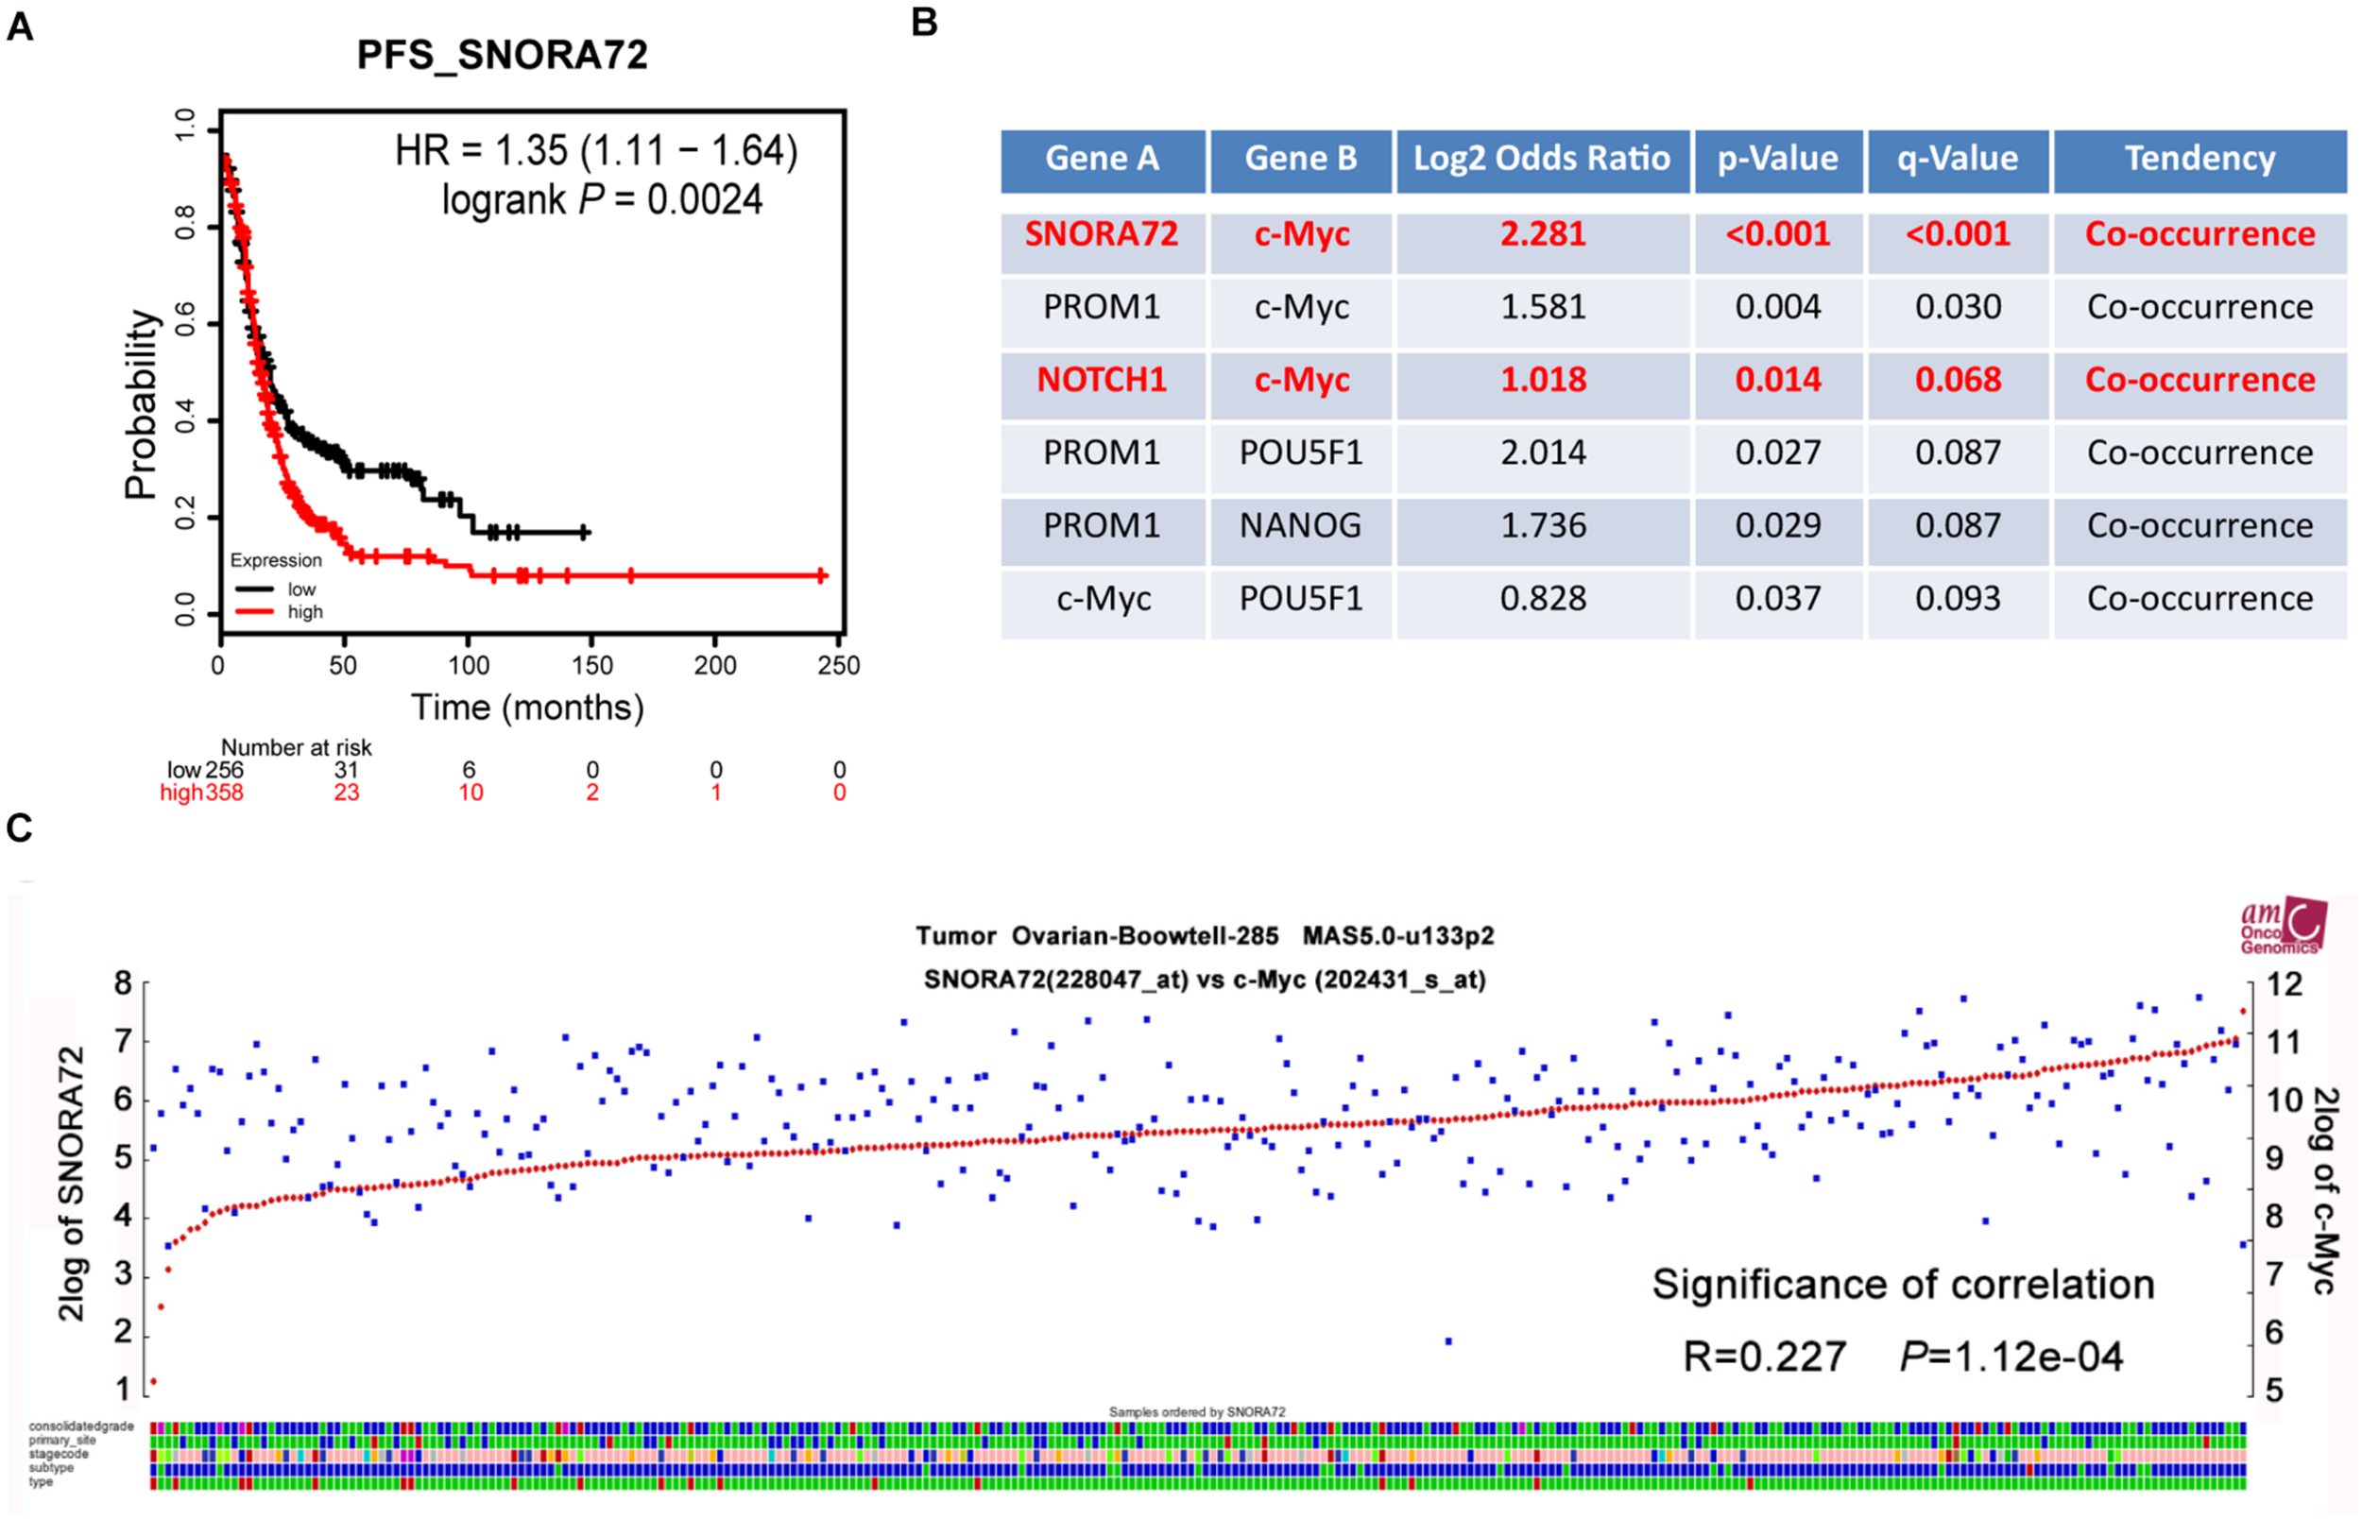Screen dimensions: 2362x1519
Task: Click the black low expression legend line
Action: pos(254,589)
